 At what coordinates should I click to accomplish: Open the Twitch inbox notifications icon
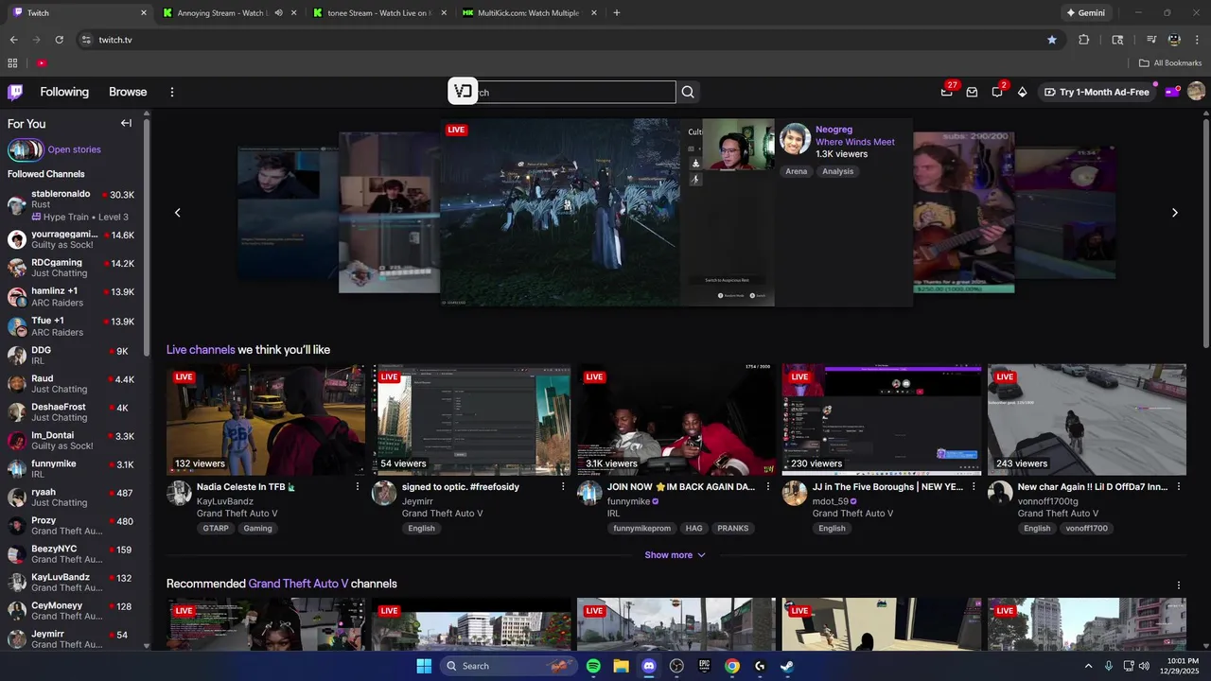(972, 92)
